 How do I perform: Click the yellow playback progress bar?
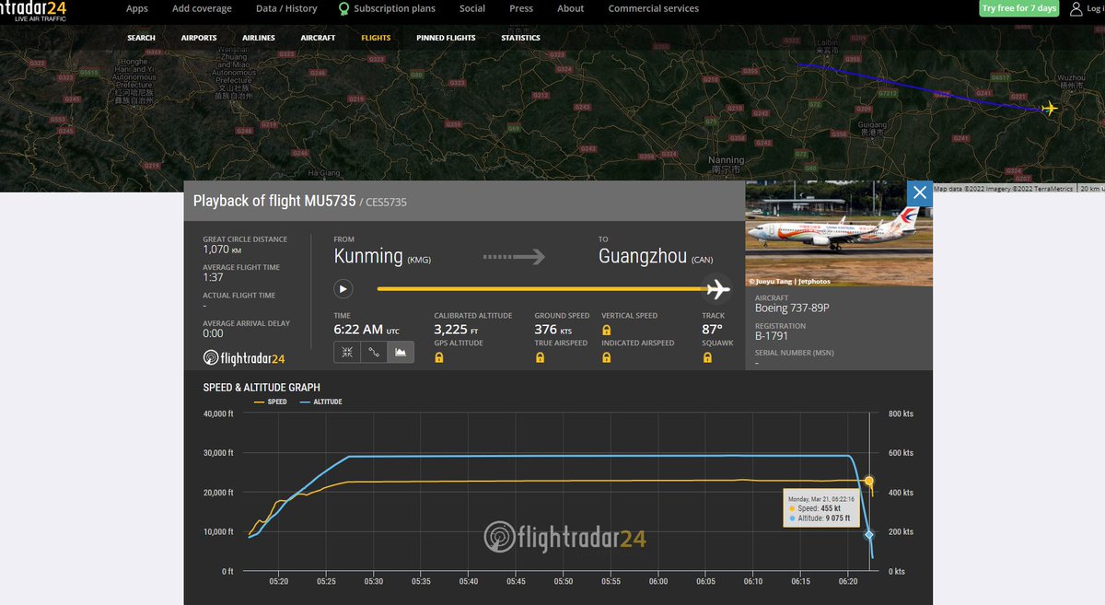(541, 289)
